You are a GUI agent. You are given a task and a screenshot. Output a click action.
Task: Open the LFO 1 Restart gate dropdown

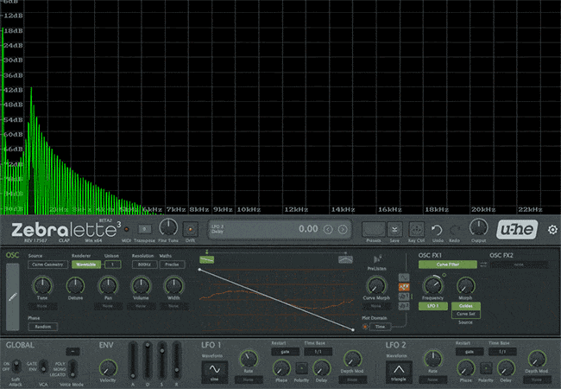point(285,352)
